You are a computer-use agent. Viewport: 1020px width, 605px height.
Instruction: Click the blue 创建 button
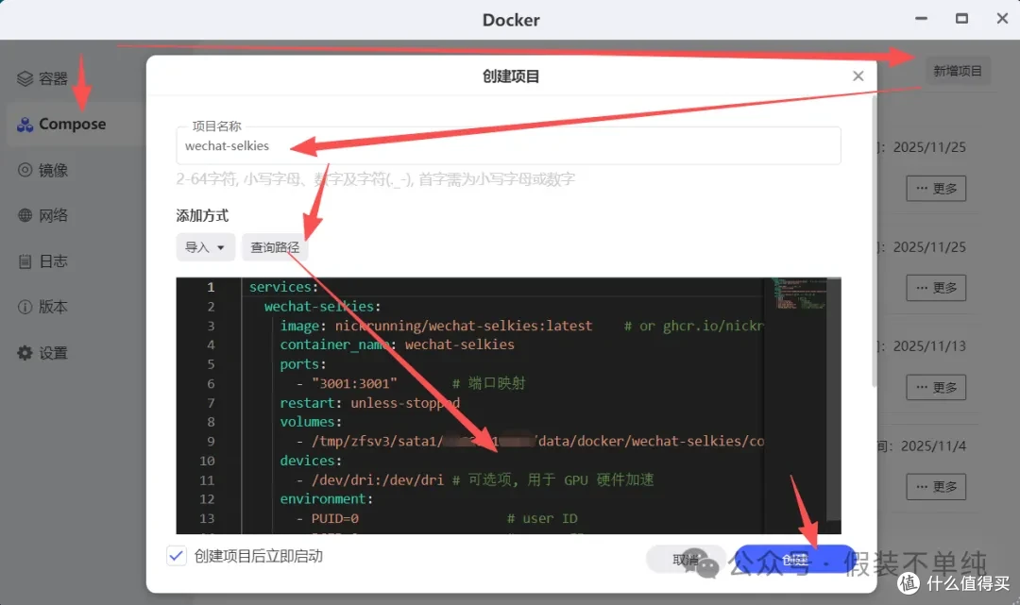[x=795, y=560]
